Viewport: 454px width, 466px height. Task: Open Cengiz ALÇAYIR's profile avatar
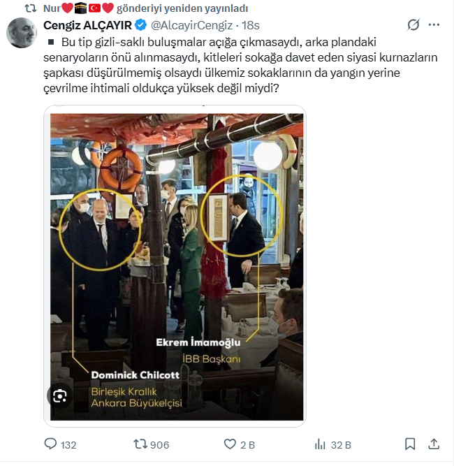tap(22, 32)
